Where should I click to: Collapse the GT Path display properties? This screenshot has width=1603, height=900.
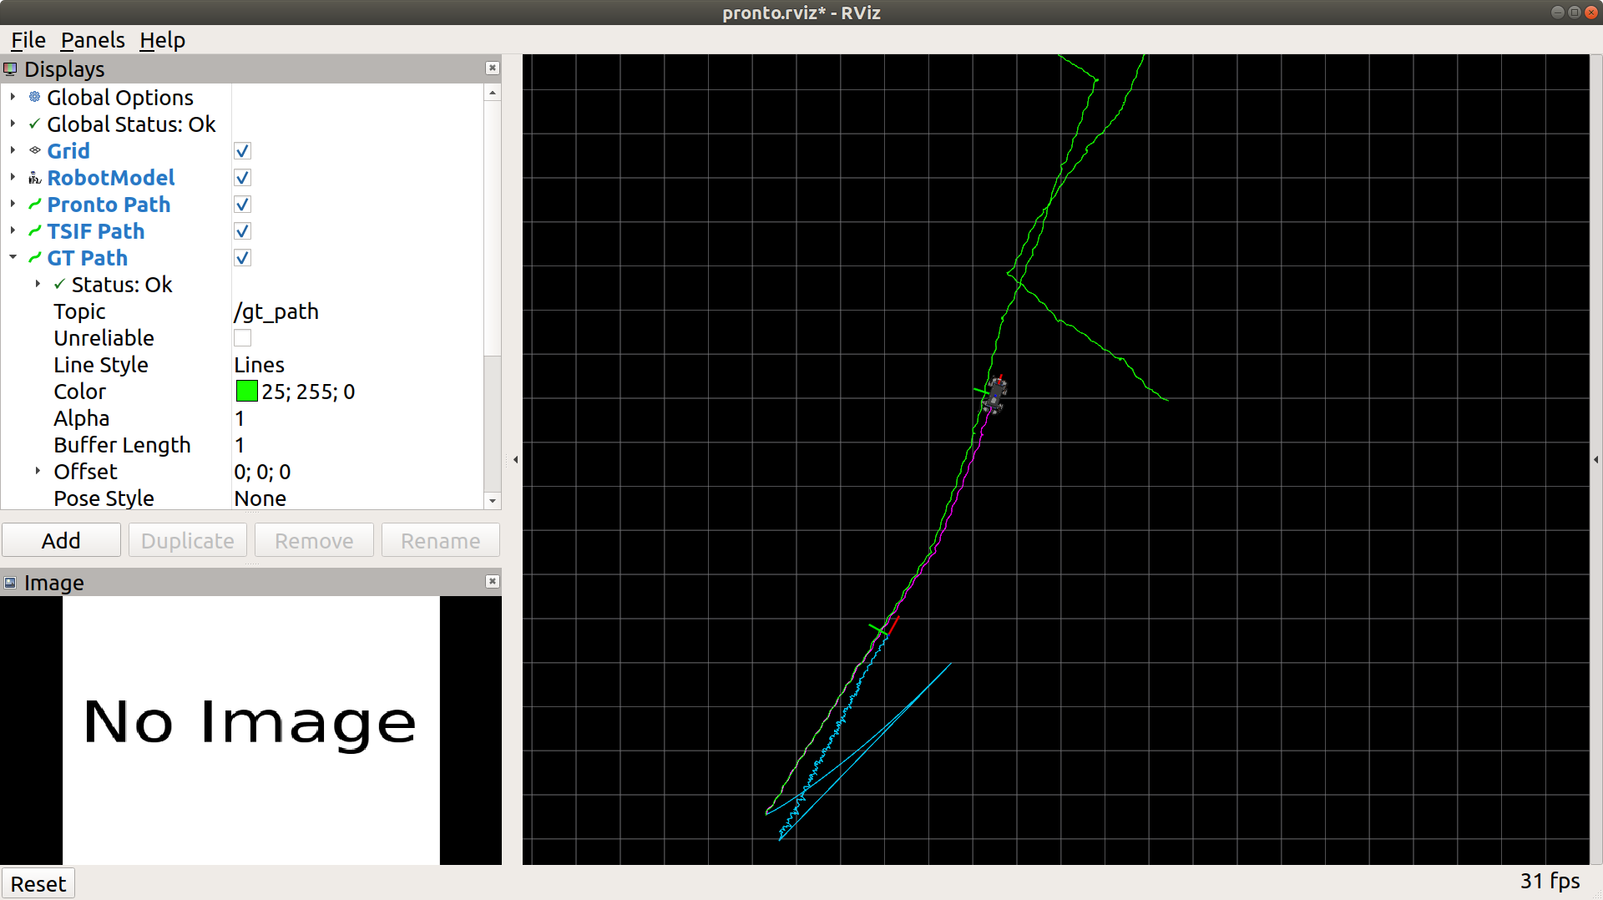13,257
